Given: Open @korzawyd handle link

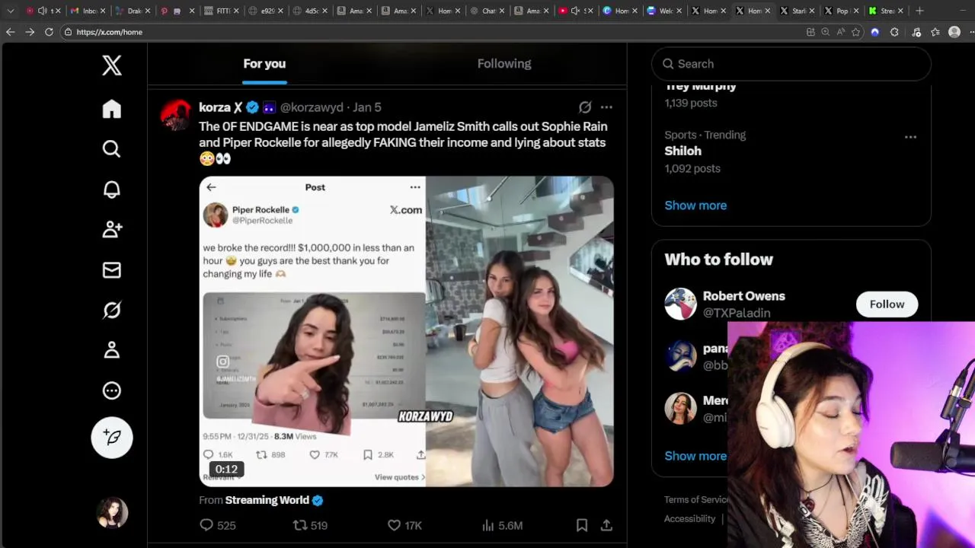Looking at the screenshot, I should (x=312, y=107).
